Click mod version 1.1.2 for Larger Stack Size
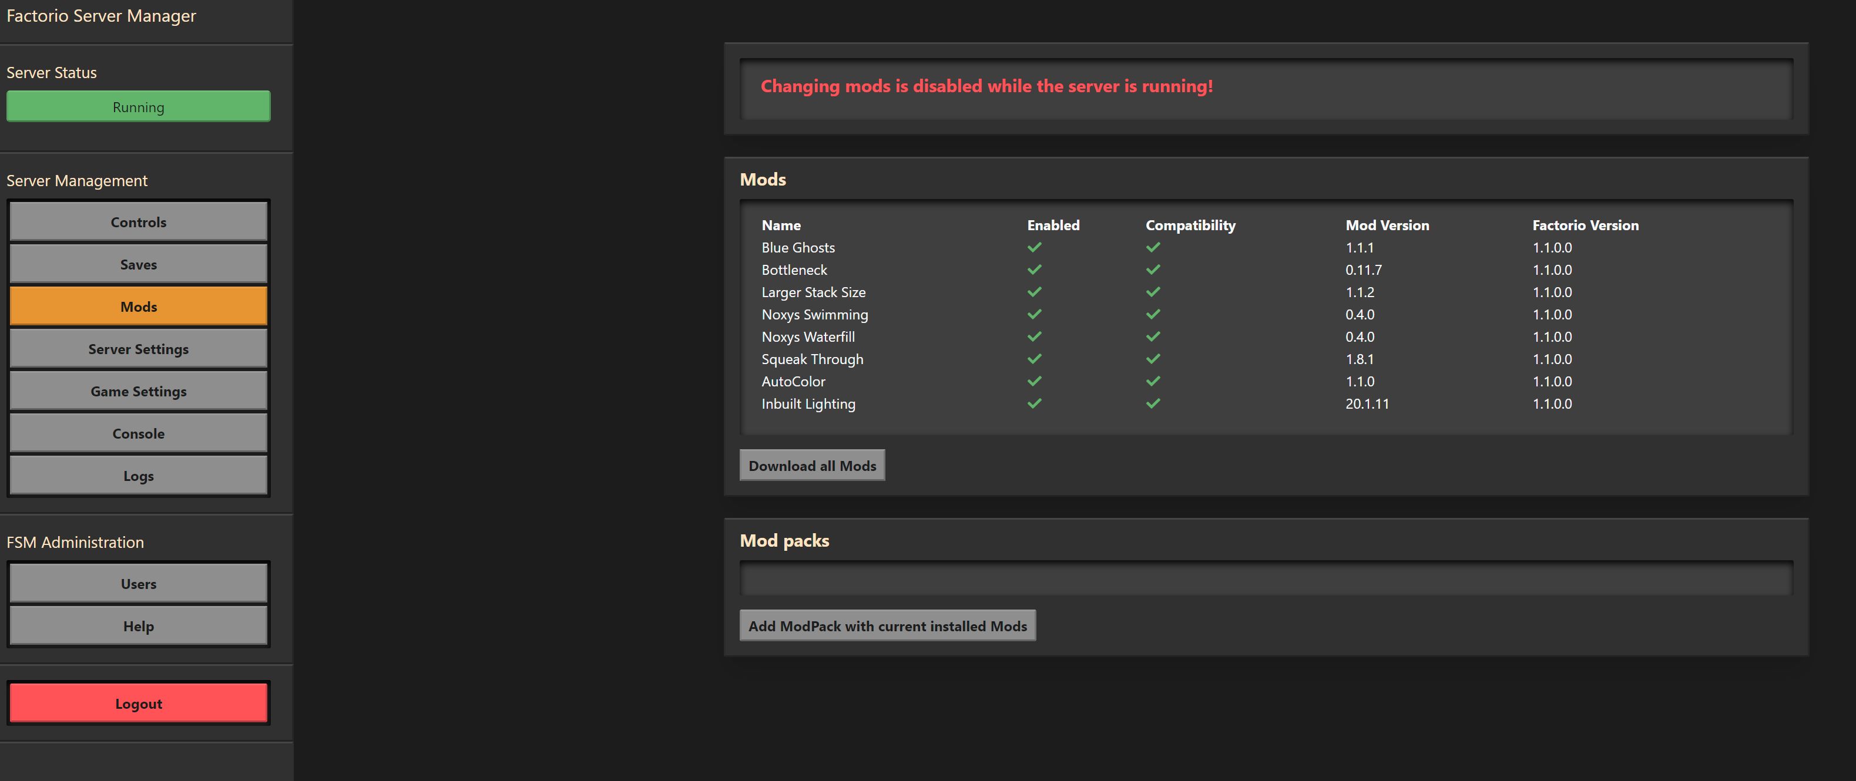 [x=1360, y=292]
